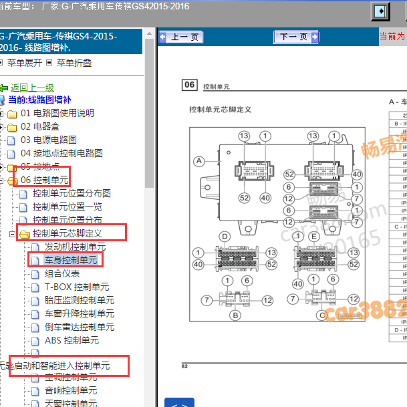Screen dimensions: 407x407
Task: Go to previous page with 上一页 button
Action: pos(181,37)
